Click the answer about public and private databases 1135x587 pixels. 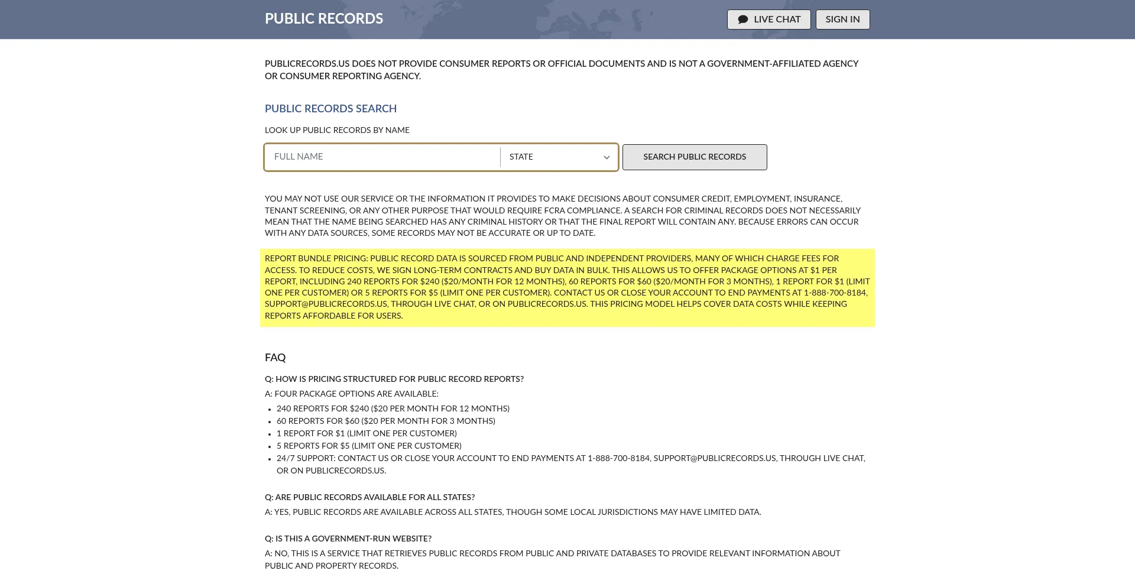[x=553, y=560]
